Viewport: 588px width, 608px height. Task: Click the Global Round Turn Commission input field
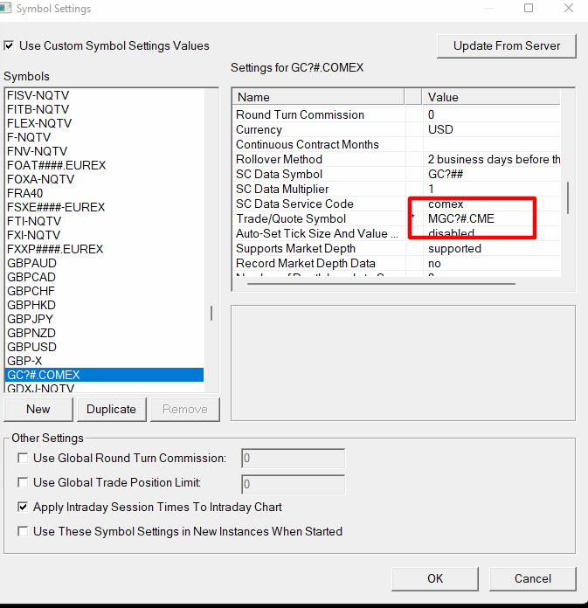293,459
